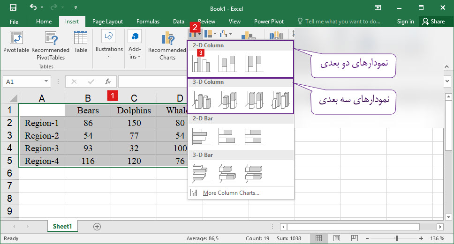454x244 pixels.
Task: Open the Sheet1 tab
Action: pos(62,226)
